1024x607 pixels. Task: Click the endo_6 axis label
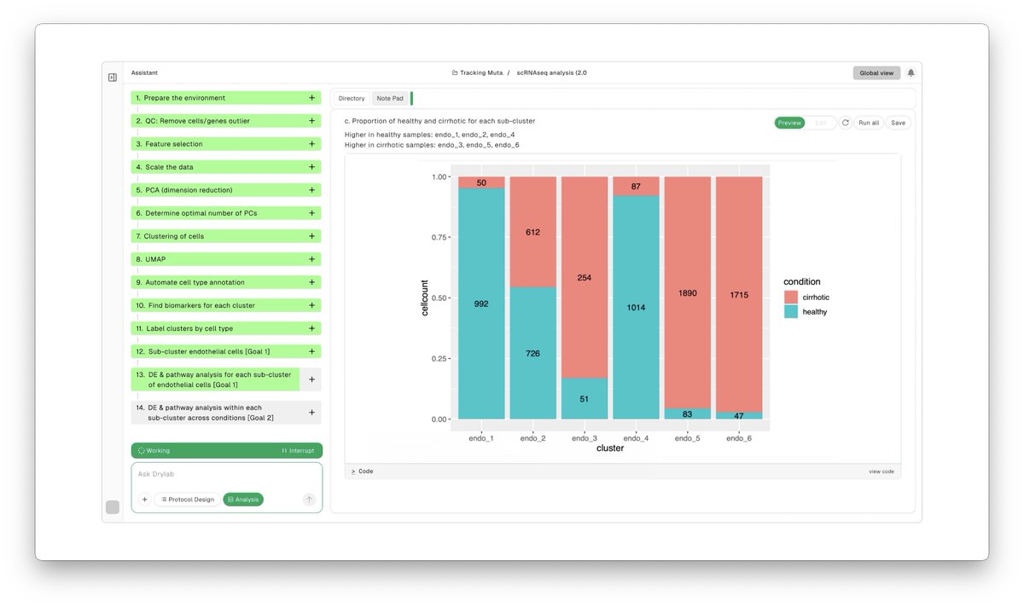point(739,438)
